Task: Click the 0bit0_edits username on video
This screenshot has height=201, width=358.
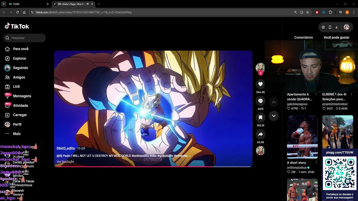Action: click(x=66, y=149)
